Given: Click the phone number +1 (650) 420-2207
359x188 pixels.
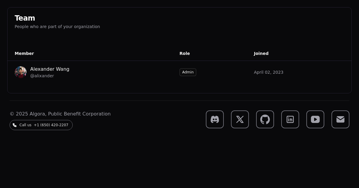Looking at the screenshot, I should point(51,125).
